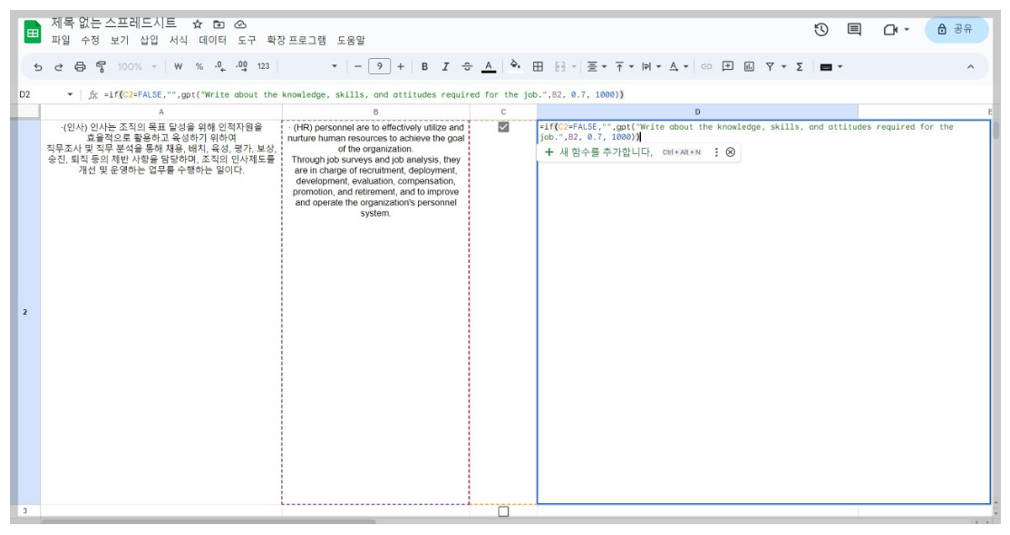Viewport: 1010px width, 535px height.
Task: Format cell as percent
Action: 199,66
